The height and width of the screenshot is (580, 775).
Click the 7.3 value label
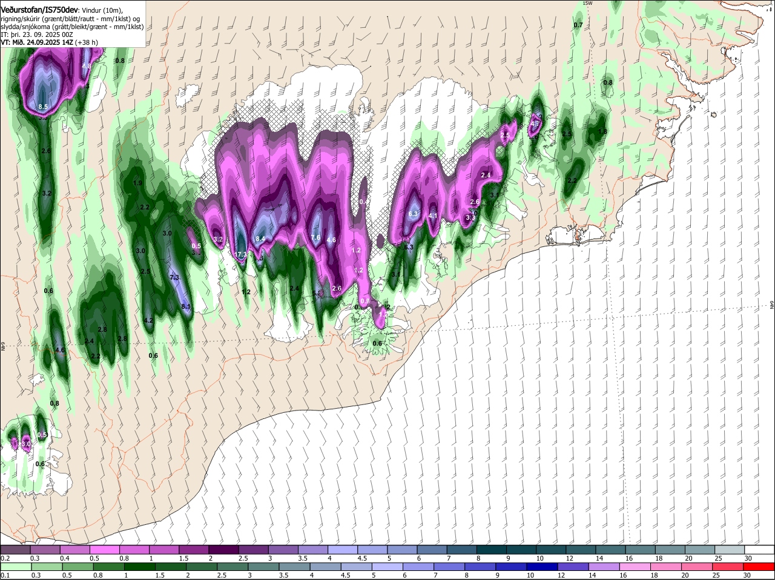(174, 277)
